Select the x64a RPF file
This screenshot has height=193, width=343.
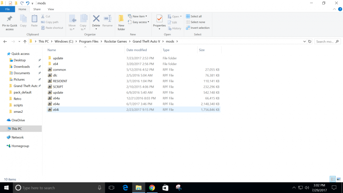[x=56, y=98]
